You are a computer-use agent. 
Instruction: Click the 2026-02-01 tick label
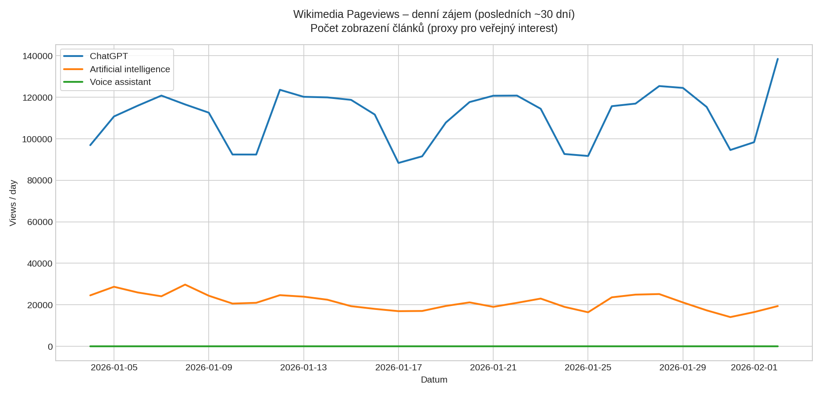pyautogui.click(x=753, y=368)
